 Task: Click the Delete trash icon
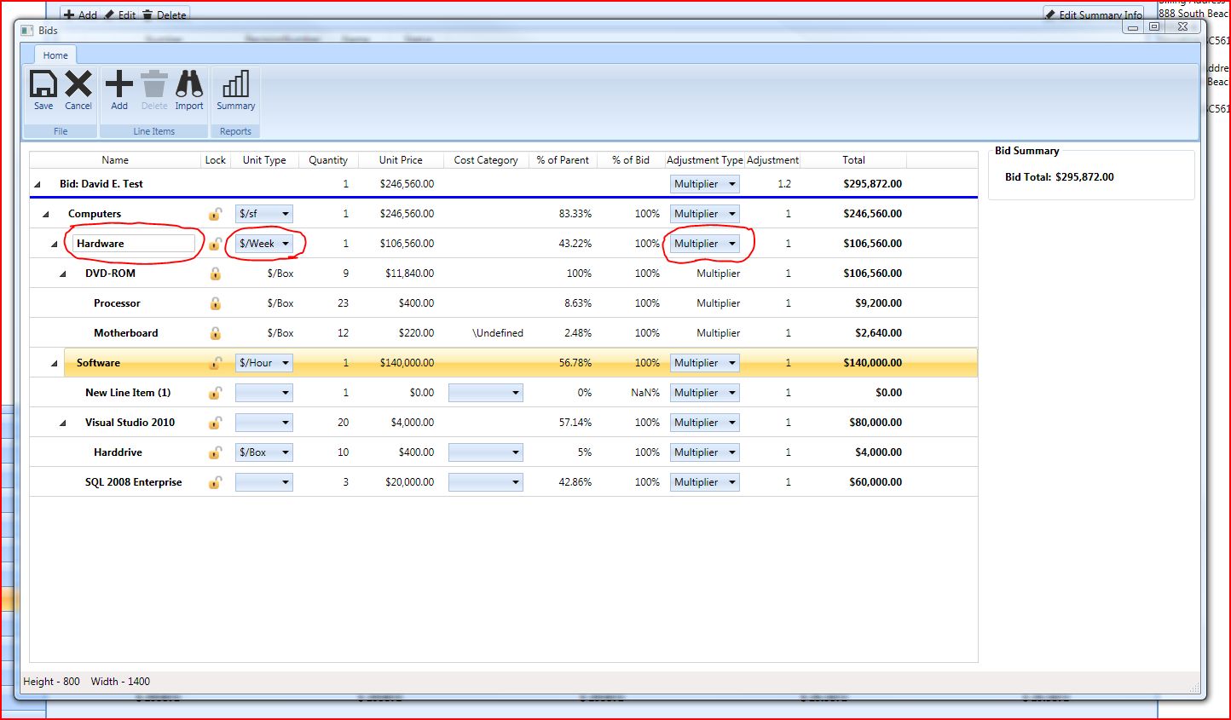(154, 85)
